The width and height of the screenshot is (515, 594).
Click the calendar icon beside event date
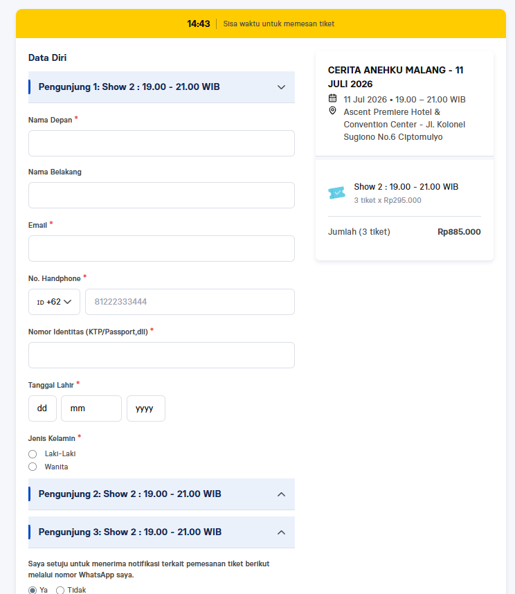[332, 98]
